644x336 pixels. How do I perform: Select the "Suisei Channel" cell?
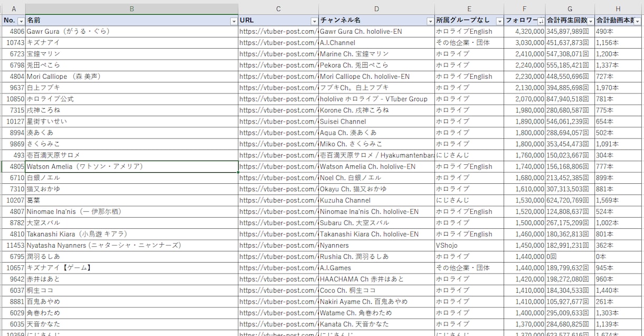coord(377,122)
